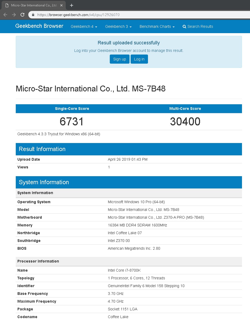Click the Z370-A PRO motherboard value
The image size is (250, 320).
coord(156,217)
